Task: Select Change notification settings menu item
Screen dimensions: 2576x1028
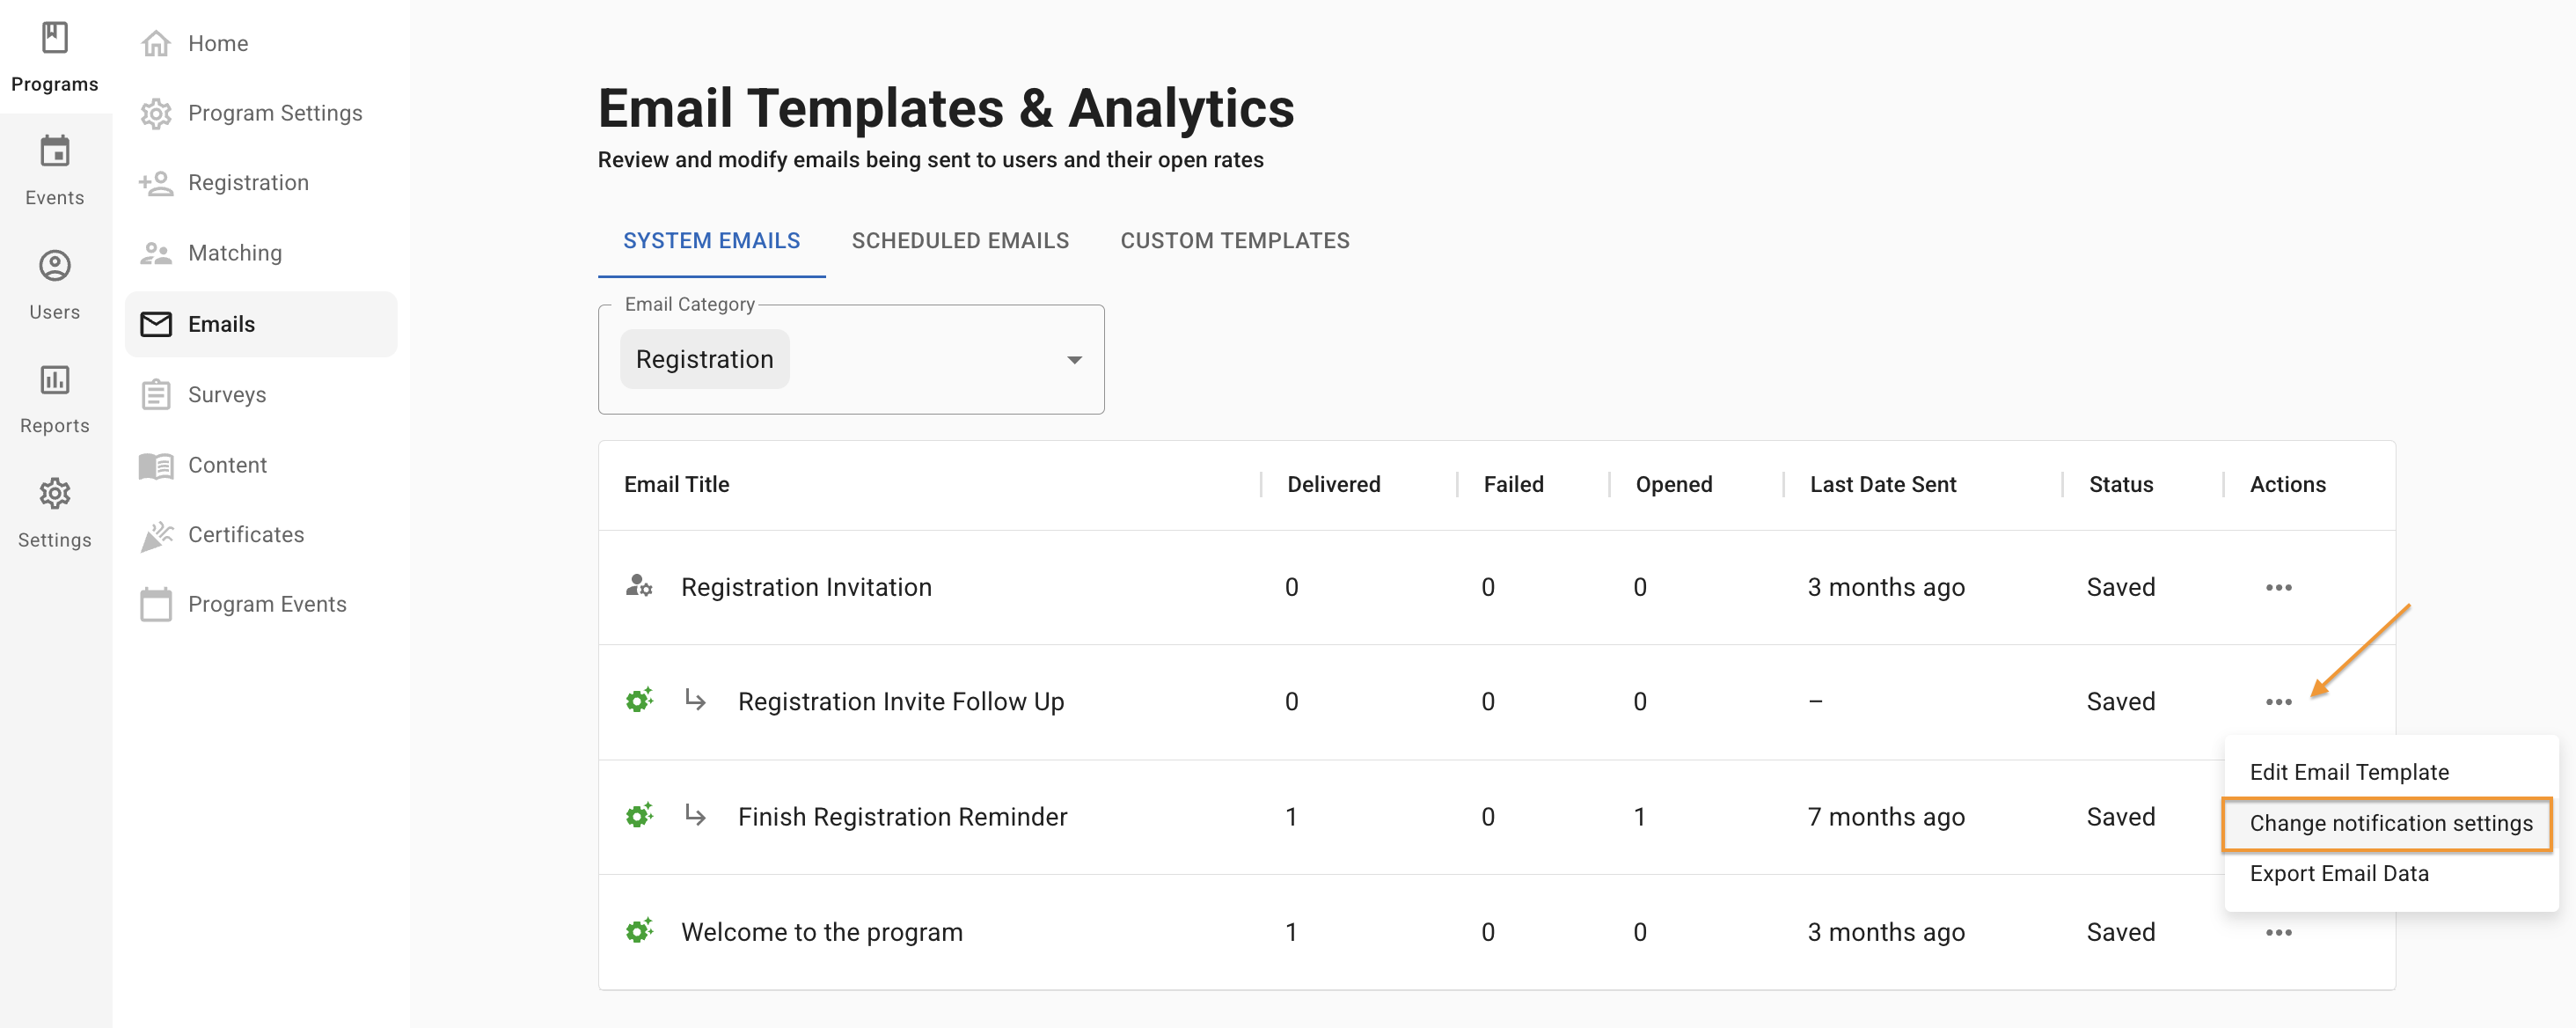Action: coord(2390,823)
